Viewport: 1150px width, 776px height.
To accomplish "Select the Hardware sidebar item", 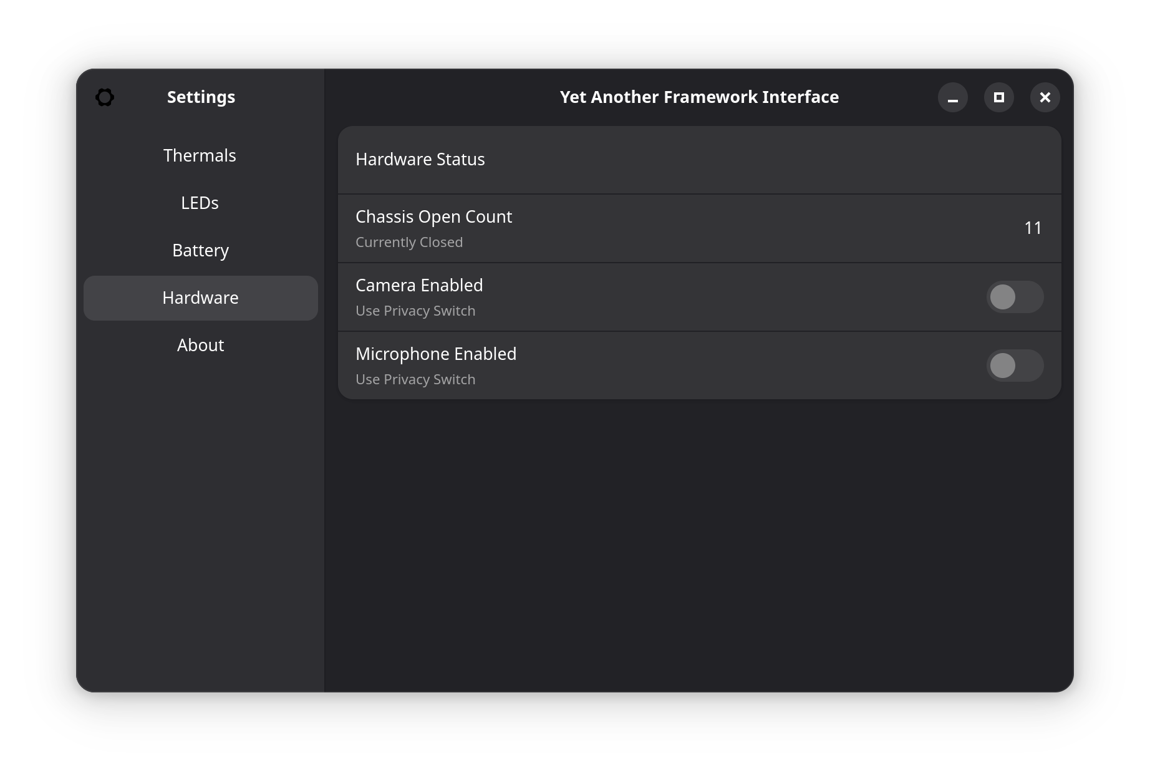I will click(x=200, y=298).
